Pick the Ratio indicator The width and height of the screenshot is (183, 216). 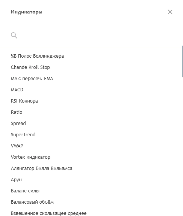click(91, 112)
